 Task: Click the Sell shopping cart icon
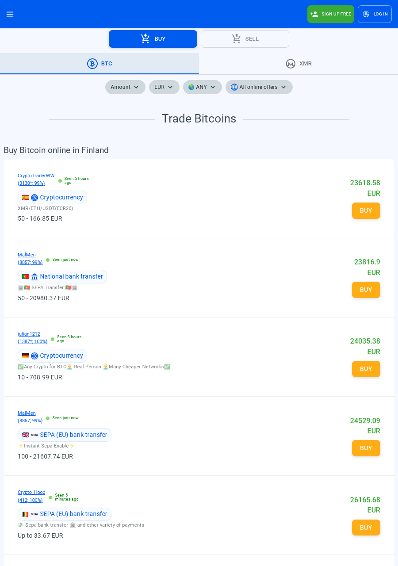coord(237,39)
